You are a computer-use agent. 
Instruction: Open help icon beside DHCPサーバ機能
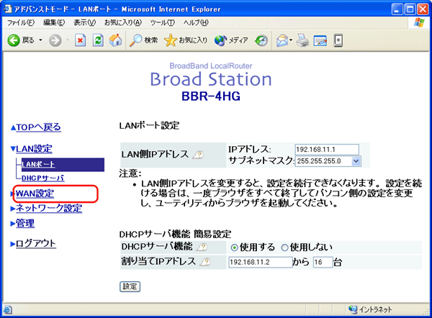(x=202, y=247)
